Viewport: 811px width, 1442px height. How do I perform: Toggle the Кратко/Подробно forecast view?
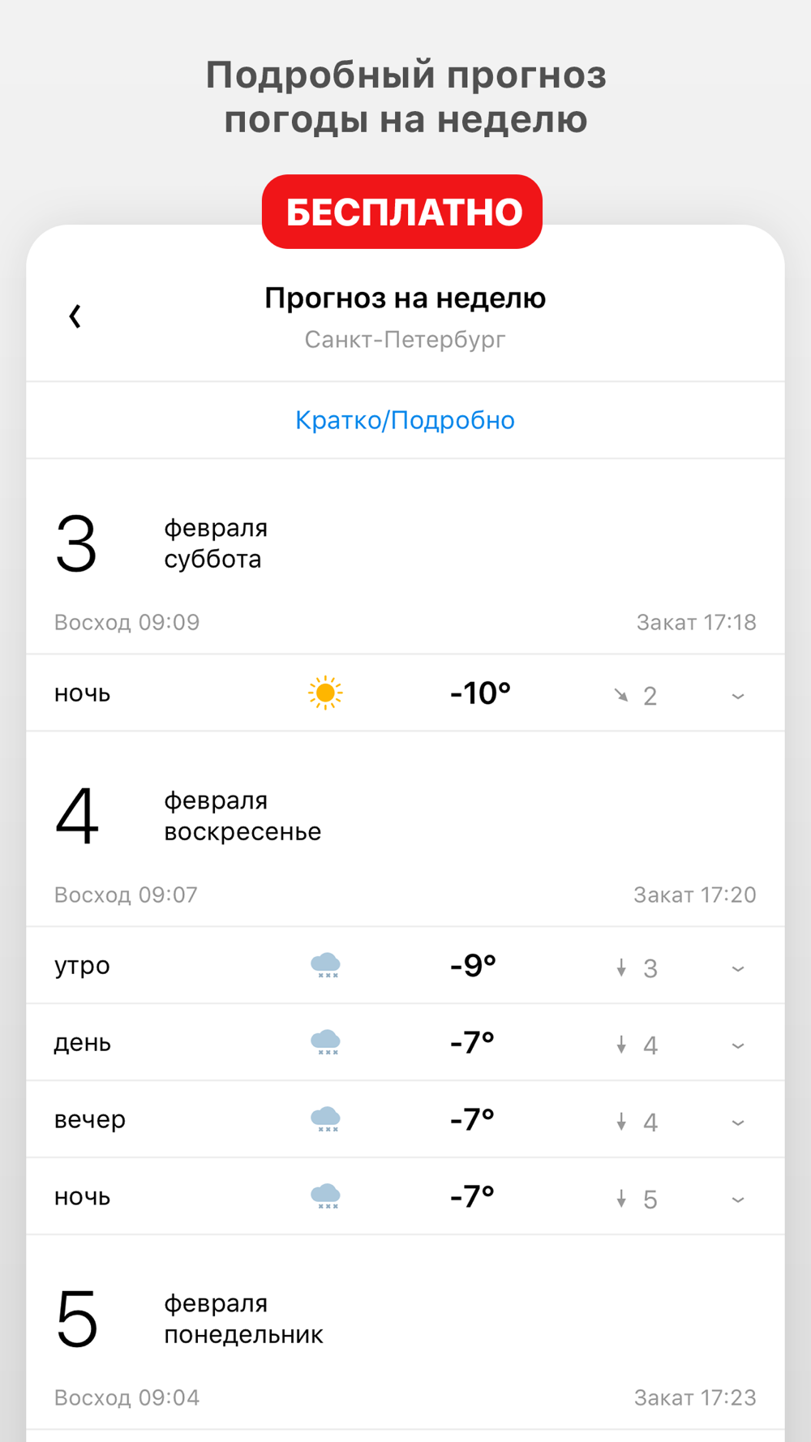click(x=405, y=420)
